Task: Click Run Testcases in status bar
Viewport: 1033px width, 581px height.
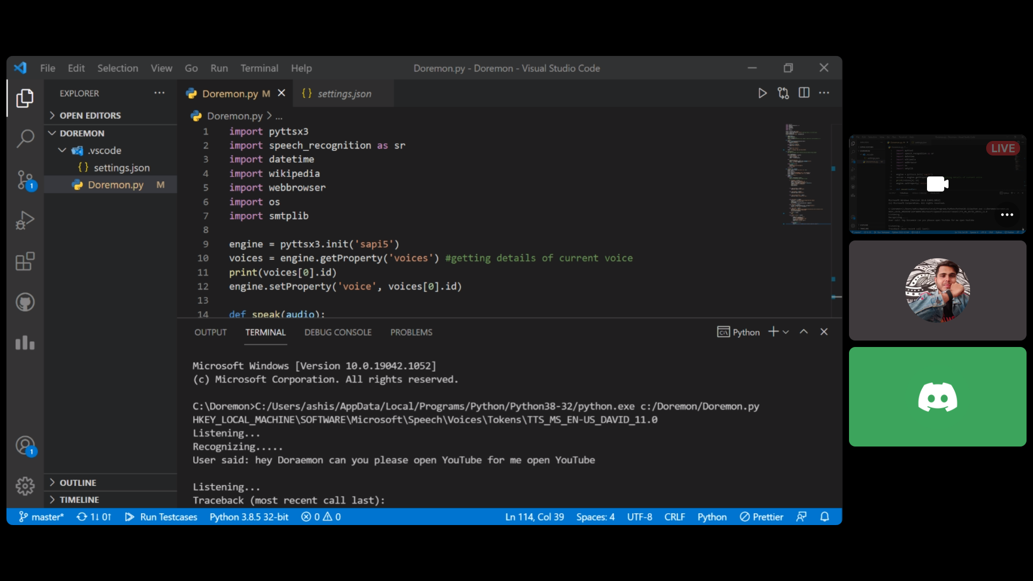Action: click(x=161, y=517)
